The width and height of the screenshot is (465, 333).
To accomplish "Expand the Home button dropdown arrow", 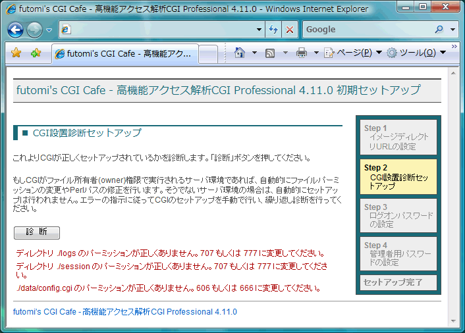I will coord(254,53).
